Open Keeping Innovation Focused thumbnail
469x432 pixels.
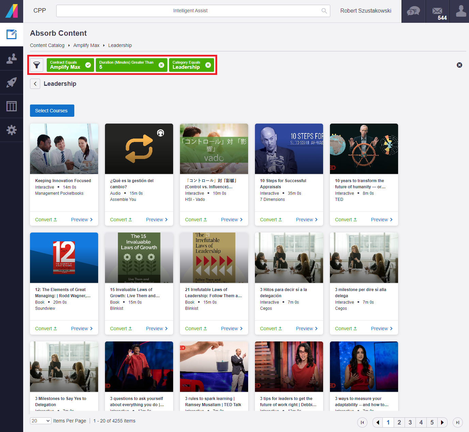click(x=64, y=149)
